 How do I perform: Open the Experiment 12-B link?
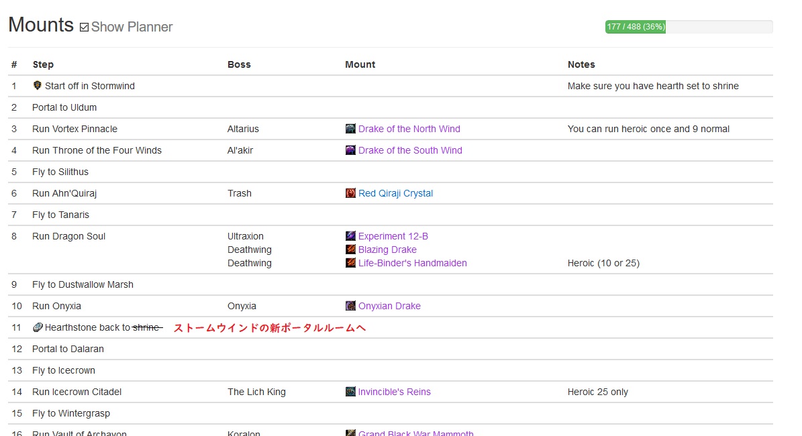[x=393, y=236]
